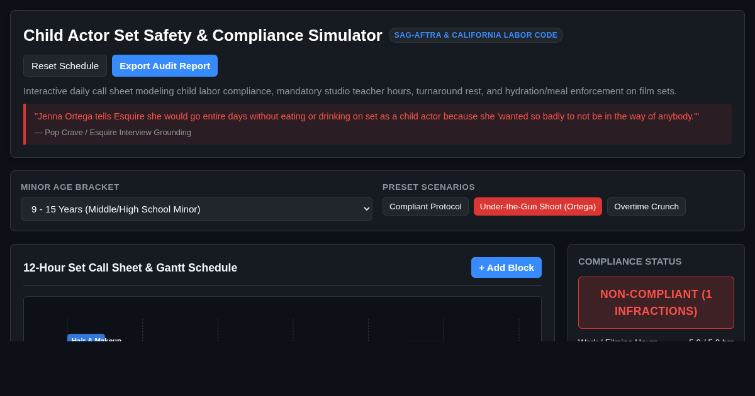The height and width of the screenshot is (396, 755).
Task: Click the 12-Hour Set Call Sheet heading
Action: click(130, 268)
